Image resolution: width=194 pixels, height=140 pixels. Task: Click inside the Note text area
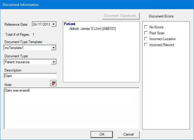(72, 108)
